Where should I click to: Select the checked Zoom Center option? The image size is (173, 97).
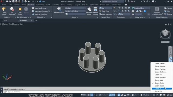pyautogui.click(x=160, y=83)
